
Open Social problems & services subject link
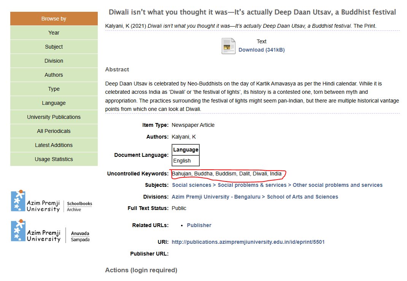[x=252, y=185]
